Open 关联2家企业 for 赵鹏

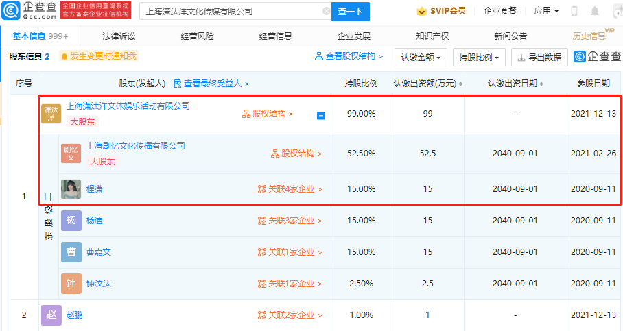[290, 315]
